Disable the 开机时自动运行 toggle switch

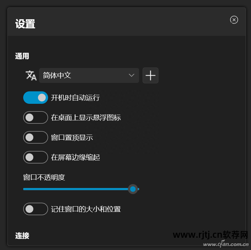35,97
